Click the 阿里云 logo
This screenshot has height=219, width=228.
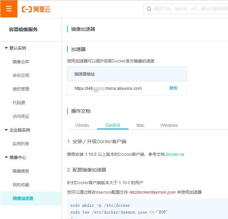(x=36, y=9)
